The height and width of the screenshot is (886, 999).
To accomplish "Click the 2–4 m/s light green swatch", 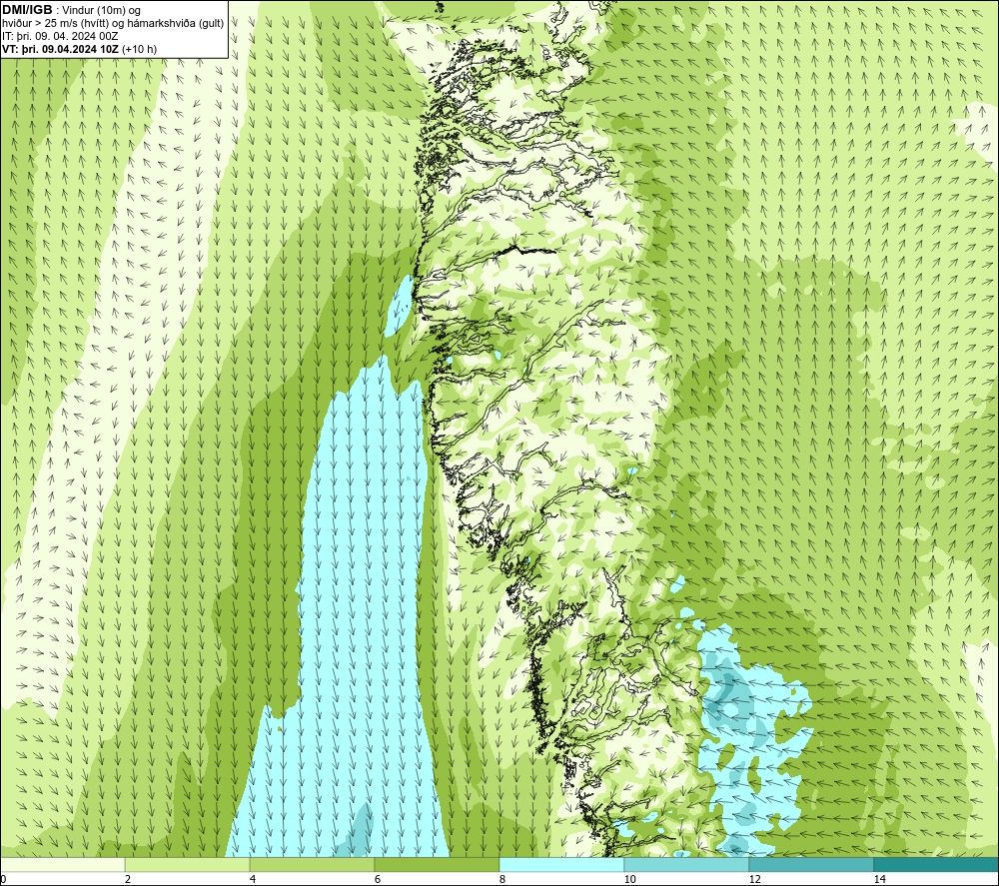I will 188,864.
